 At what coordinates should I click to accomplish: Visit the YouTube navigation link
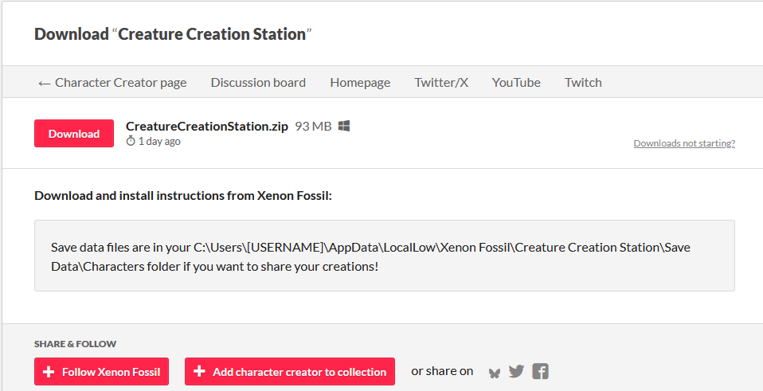click(x=516, y=82)
